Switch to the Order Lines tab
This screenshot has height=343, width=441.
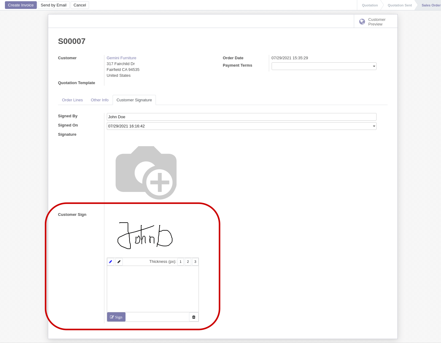[x=72, y=100]
